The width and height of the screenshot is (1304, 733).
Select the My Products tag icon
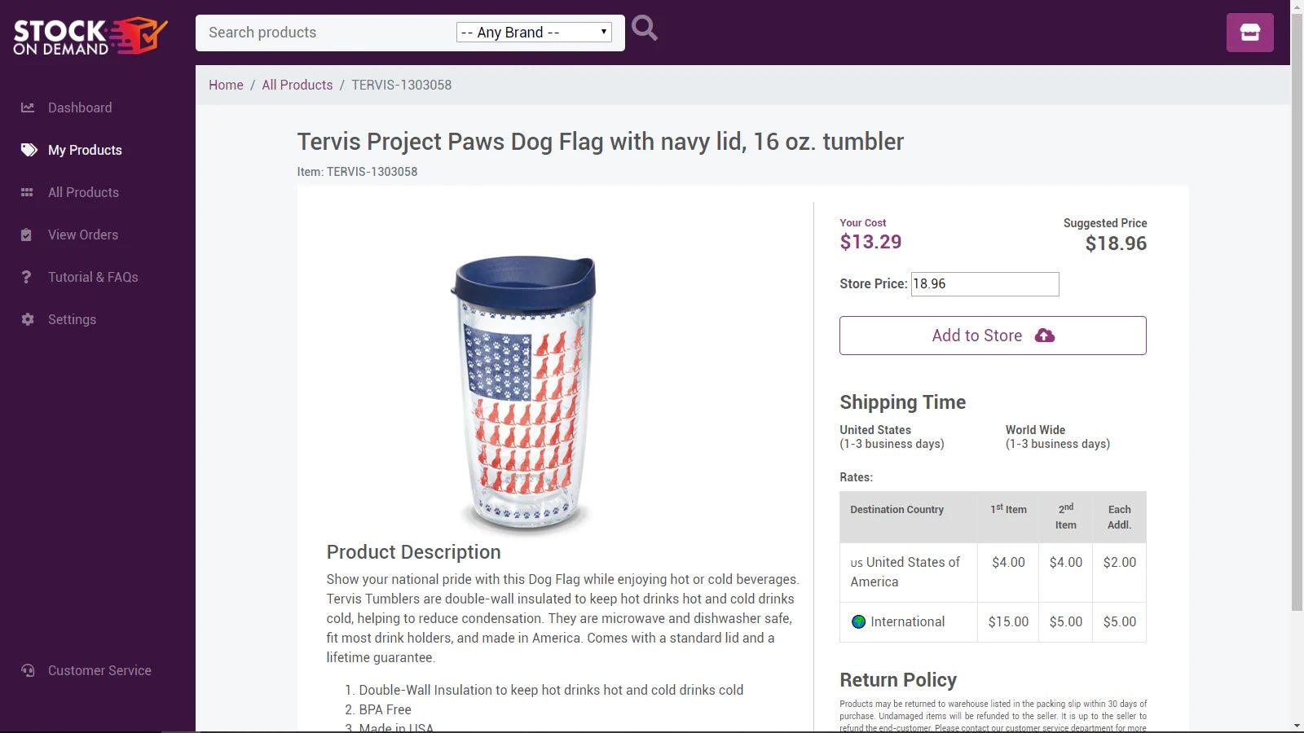click(x=28, y=150)
